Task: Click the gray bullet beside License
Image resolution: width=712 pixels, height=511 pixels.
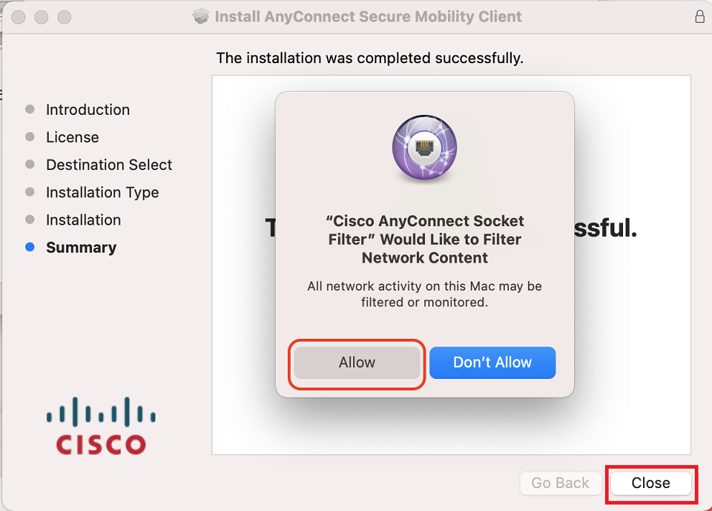Action: point(30,137)
